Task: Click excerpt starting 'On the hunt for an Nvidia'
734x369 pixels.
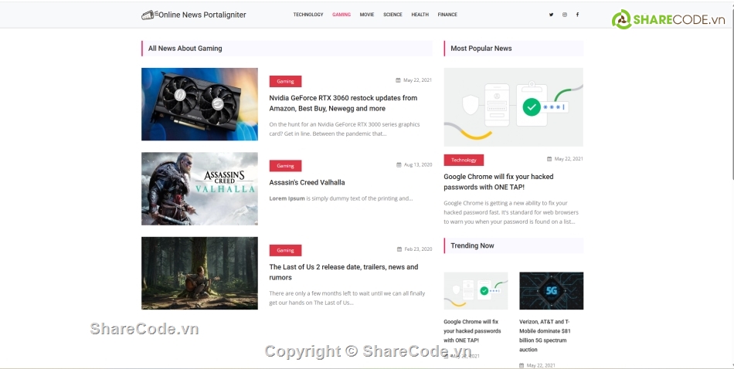Action: 345,129
